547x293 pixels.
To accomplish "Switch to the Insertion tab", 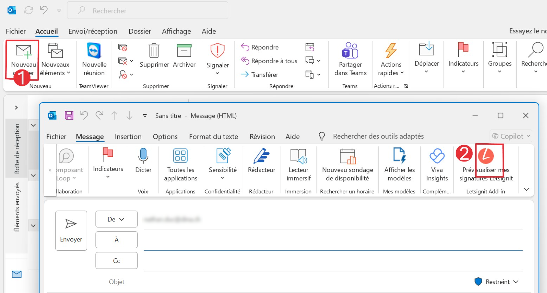I will (128, 136).
